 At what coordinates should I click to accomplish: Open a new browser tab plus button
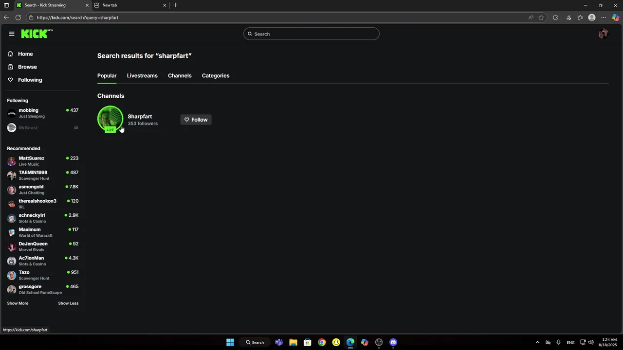pos(175,5)
